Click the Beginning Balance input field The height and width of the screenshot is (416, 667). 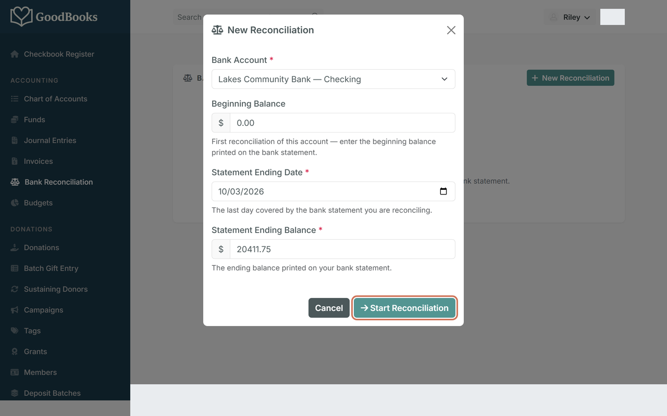342,123
